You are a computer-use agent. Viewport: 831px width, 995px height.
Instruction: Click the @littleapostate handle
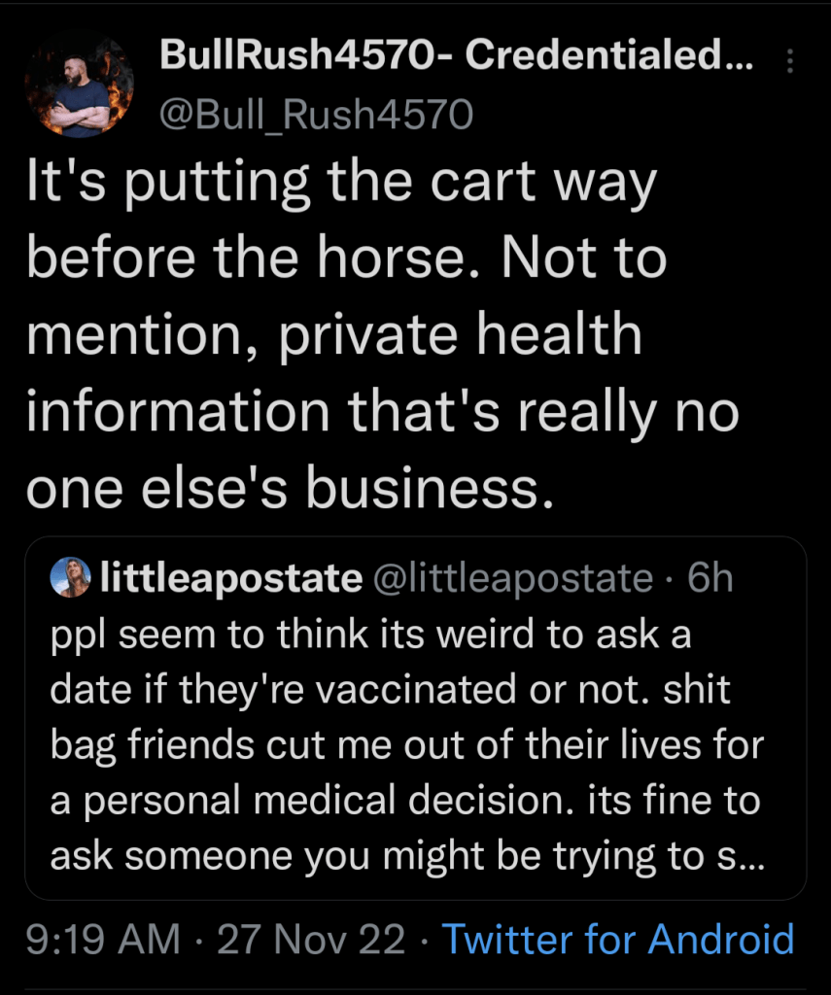[513, 579]
